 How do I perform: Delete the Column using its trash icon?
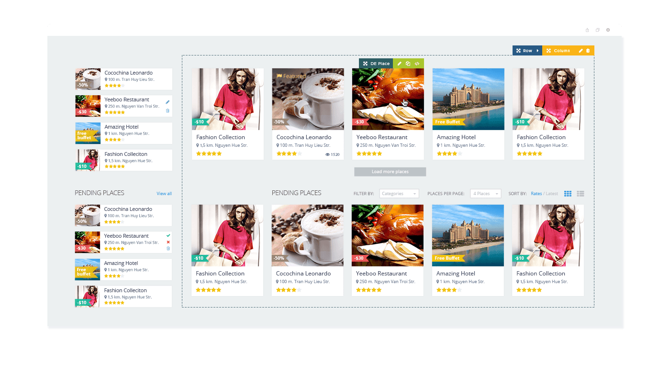pyautogui.click(x=588, y=50)
